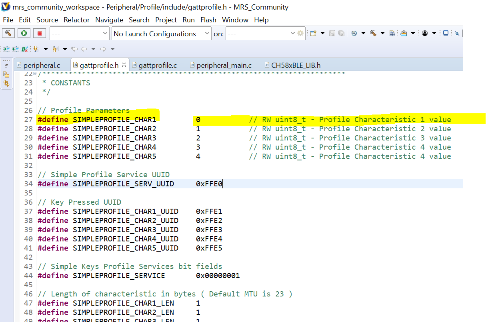The image size is (486, 322).
Task: Click the Next Annotation arrow icon
Action: (x=36, y=49)
